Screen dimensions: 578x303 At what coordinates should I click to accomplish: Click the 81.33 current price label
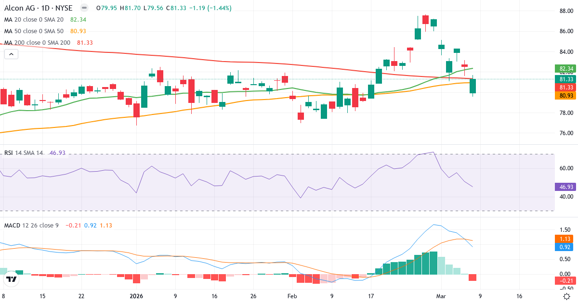565,79
